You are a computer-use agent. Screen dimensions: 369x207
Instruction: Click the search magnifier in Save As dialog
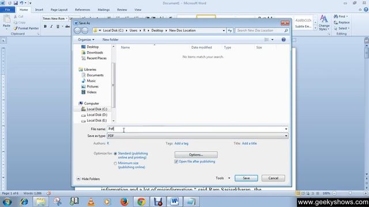[286, 30]
